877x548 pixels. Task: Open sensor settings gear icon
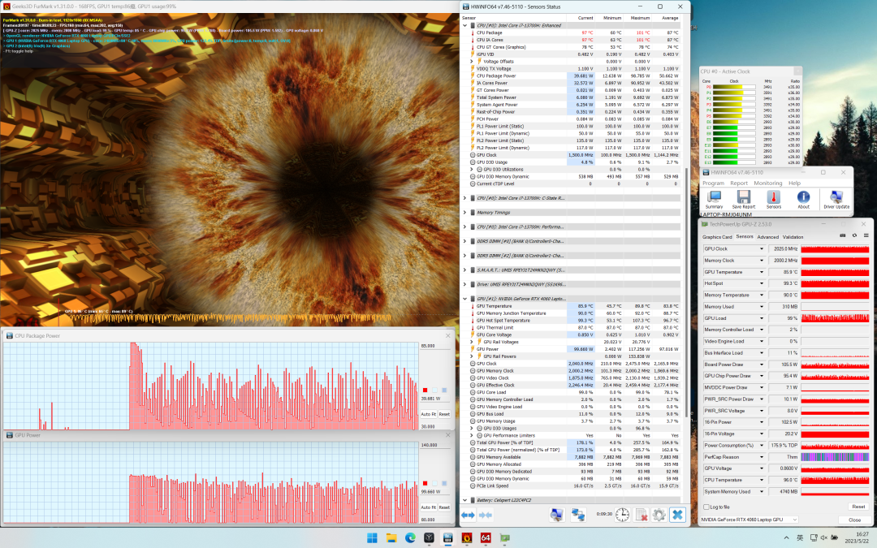click(x=659, y=515)
